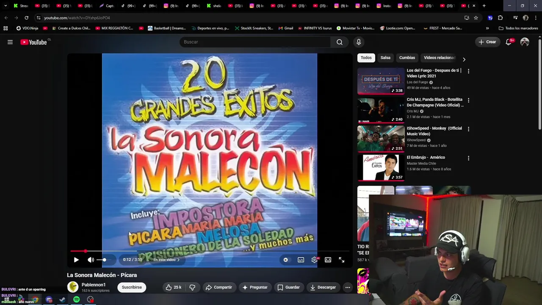This screenshot has height=305, width=542.
Task: Switch to theater mode view
Action: click(x=328, y=260)
